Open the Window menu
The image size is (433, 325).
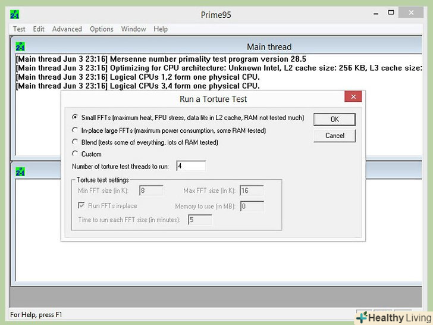click(133, 29)
